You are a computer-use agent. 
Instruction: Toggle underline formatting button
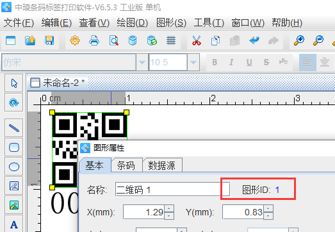coord(249,62)
